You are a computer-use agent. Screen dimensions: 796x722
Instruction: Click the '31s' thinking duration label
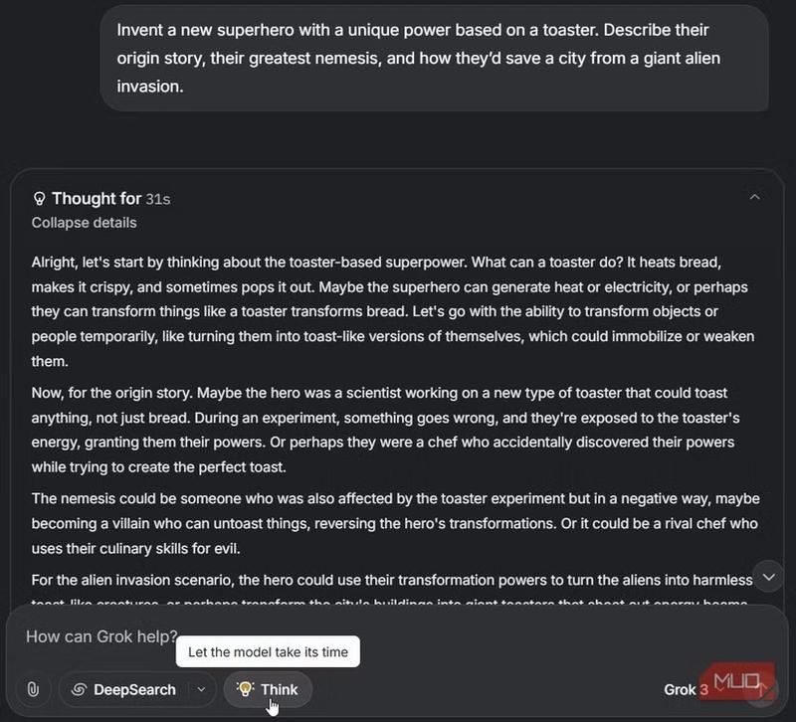(x=158, y=199)
